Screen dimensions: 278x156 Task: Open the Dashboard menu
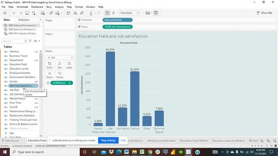coord(37,7)
